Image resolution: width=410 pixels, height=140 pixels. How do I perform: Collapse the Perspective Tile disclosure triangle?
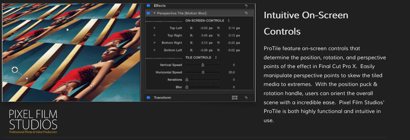154,13
